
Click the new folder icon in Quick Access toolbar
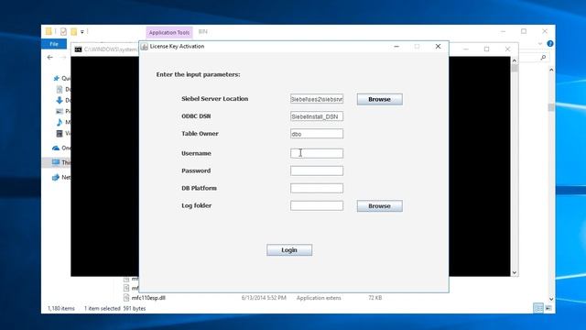point(73,32)
